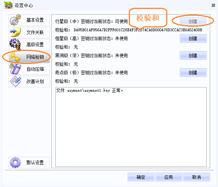Click the golden key icon for 网络秘钥
Viewport: 218px width, 187px height.
pos(15,57)
